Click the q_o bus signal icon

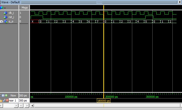click(x=6, y=22)
